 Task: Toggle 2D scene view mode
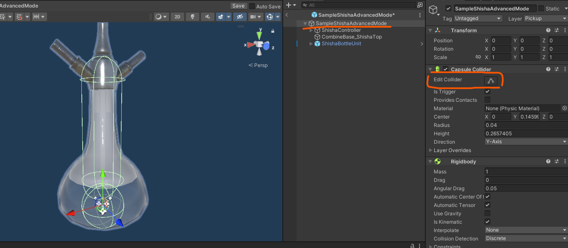tap(177, 17)
